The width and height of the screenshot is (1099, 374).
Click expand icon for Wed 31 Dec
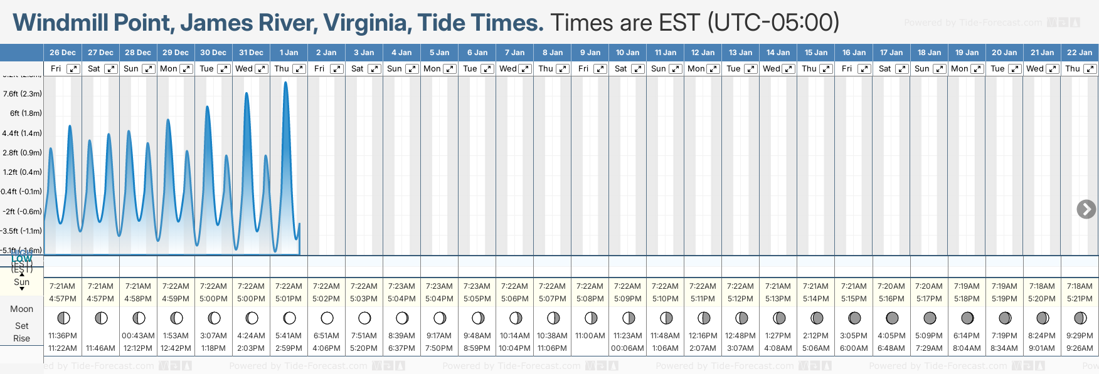point(262,69)
